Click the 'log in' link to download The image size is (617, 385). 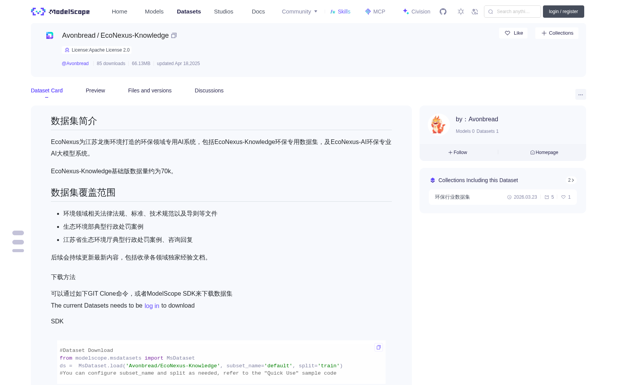pos(152,306)
